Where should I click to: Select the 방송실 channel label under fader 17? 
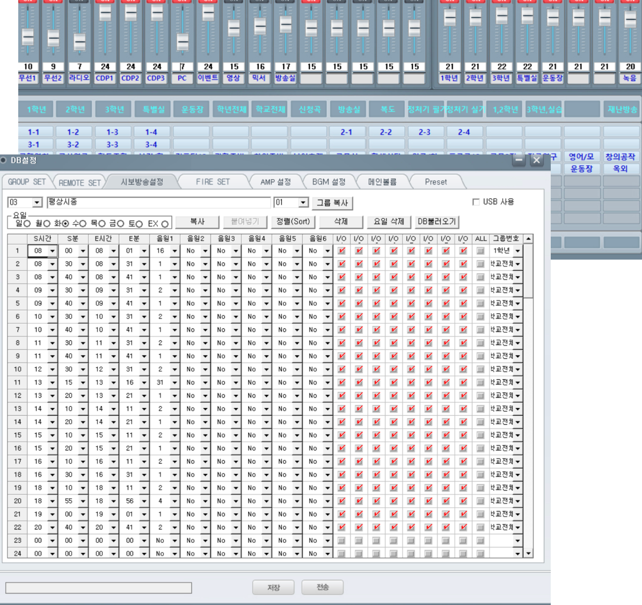point(286,78)
